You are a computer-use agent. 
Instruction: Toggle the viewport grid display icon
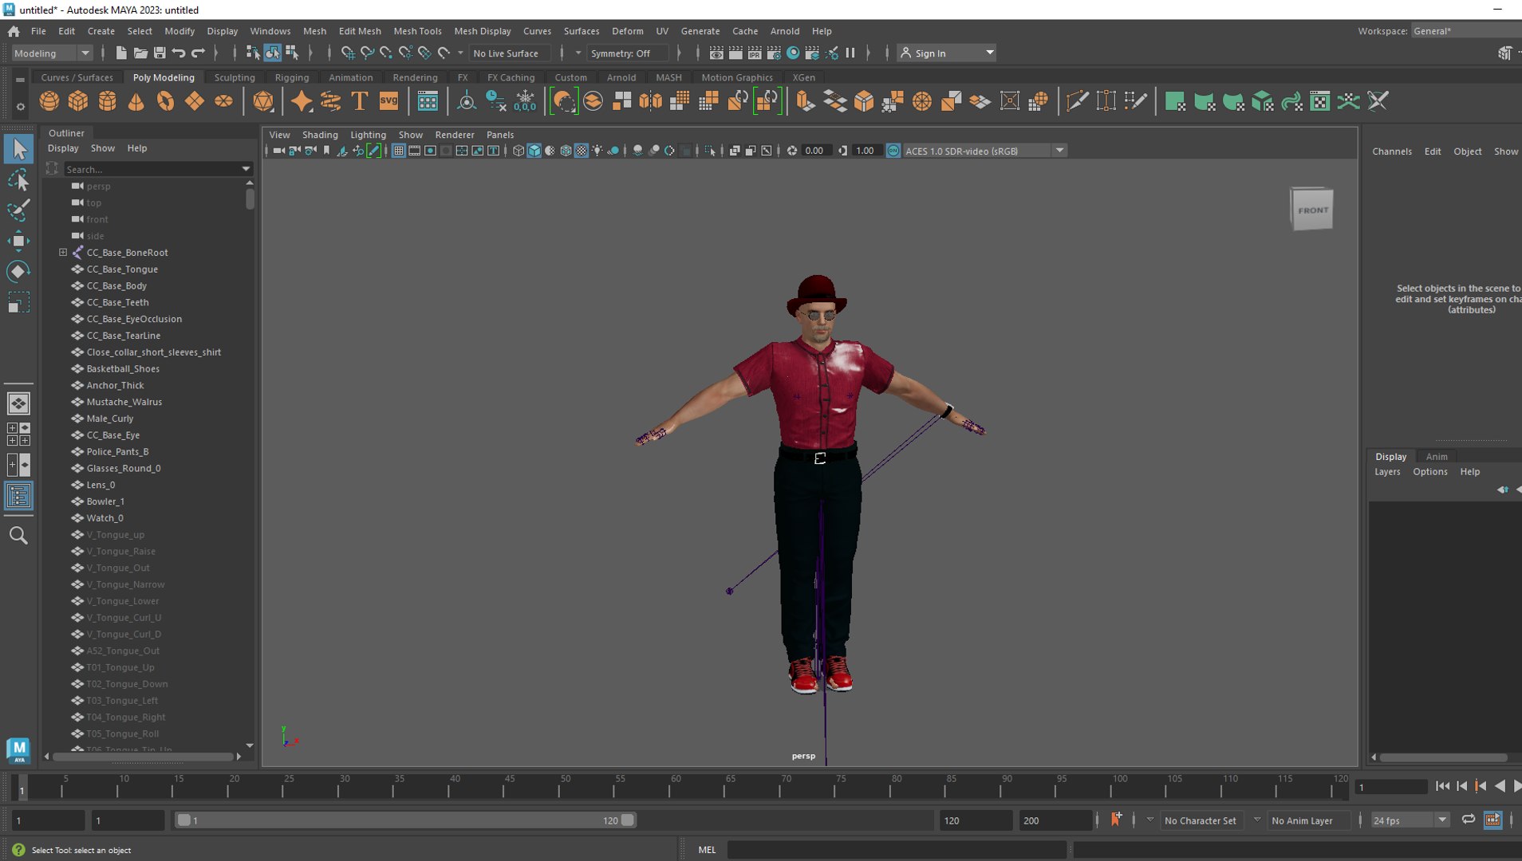(398, 151)
